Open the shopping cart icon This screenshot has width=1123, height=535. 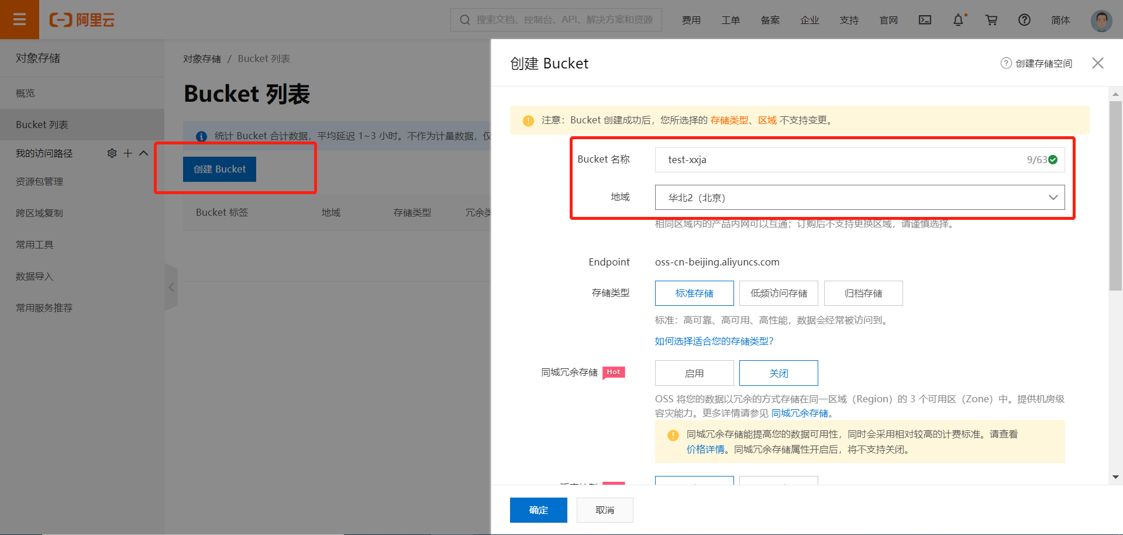[x=991, y=19]
